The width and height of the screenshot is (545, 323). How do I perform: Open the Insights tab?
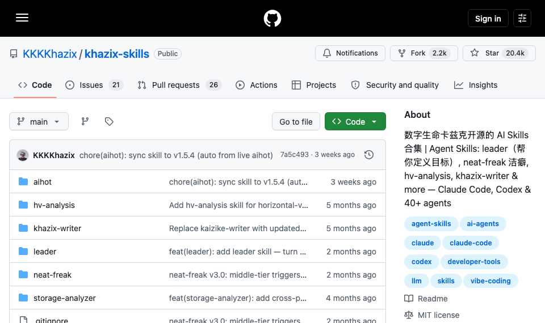[x=476, y=85]
